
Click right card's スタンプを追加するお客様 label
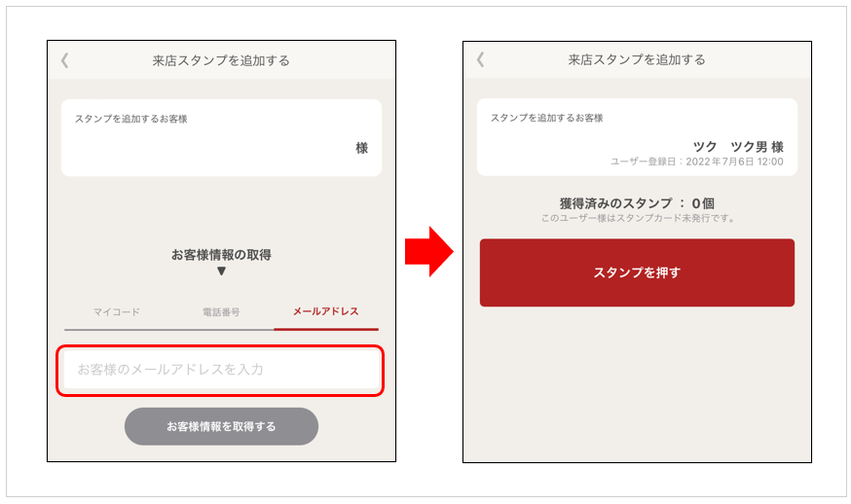pos(547,118)
